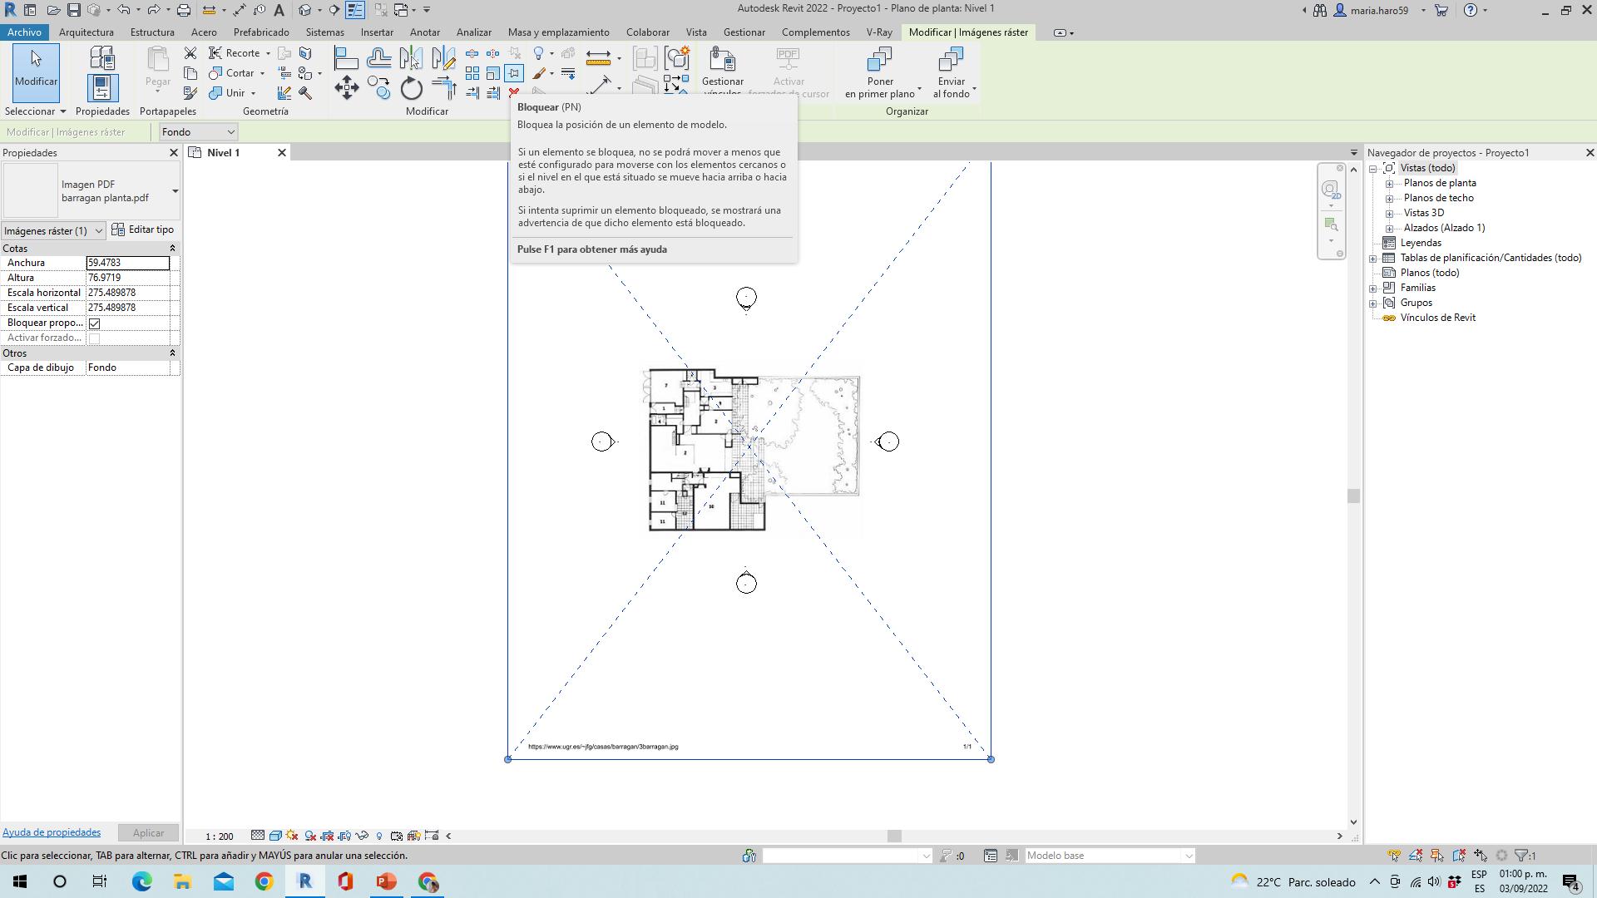Toggle sun path icon in view bar
The height and width of the screenshot is (898, 1597).
(x=292, y=836)
